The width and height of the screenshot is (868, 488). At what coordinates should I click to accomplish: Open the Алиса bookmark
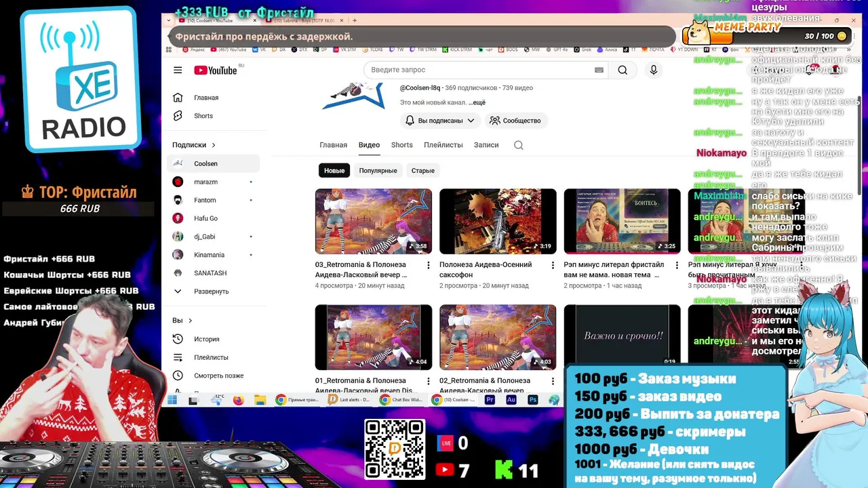(606, 49)
